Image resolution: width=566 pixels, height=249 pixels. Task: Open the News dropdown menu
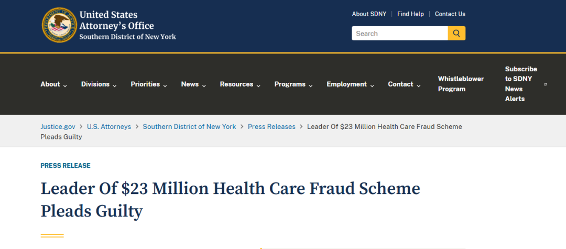click(x=193, y=84)
